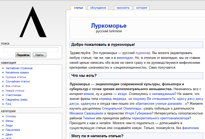Open Нужные статьи link
The width and height of the screenshot is (205, 139).
[16, 77]
